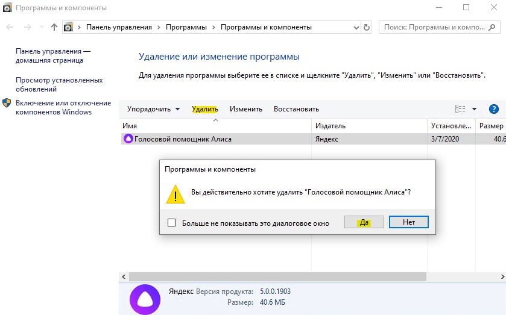Click the Forward navigation arrow
This screenshot has width=506, height=315.
pos(28,28)
